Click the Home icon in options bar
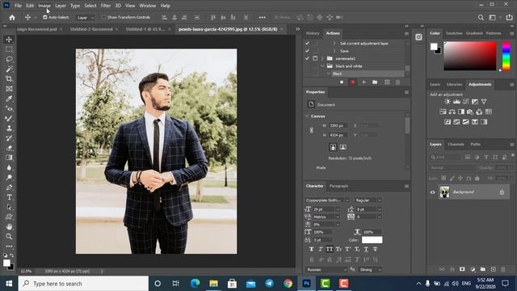This screenshot has width=517, height=291. click(x=12, y=18)
